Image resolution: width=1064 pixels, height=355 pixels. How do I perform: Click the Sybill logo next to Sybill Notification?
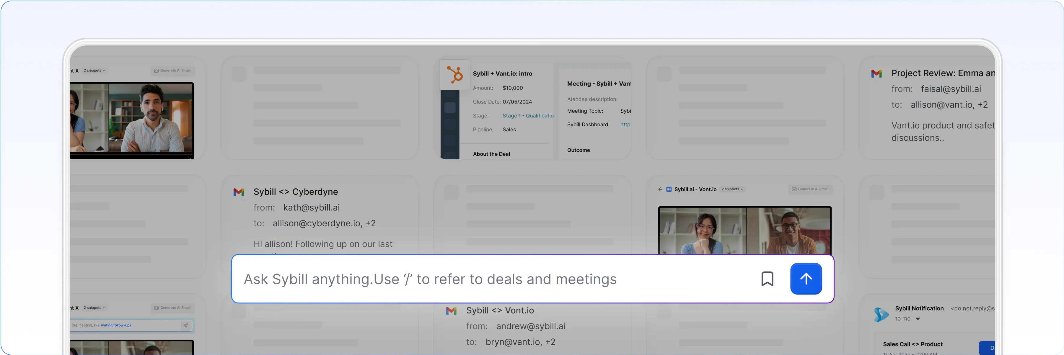pyautogui.click(x=881, y=315)
